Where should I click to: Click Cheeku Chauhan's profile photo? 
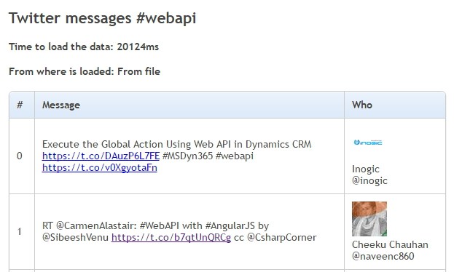[x=369, y=219]
